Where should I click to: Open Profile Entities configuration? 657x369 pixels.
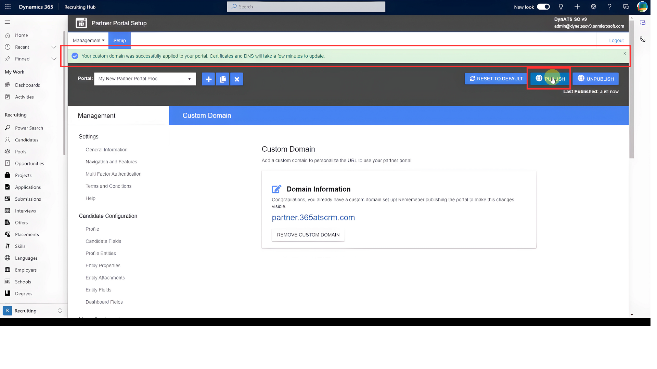[101, 254]
